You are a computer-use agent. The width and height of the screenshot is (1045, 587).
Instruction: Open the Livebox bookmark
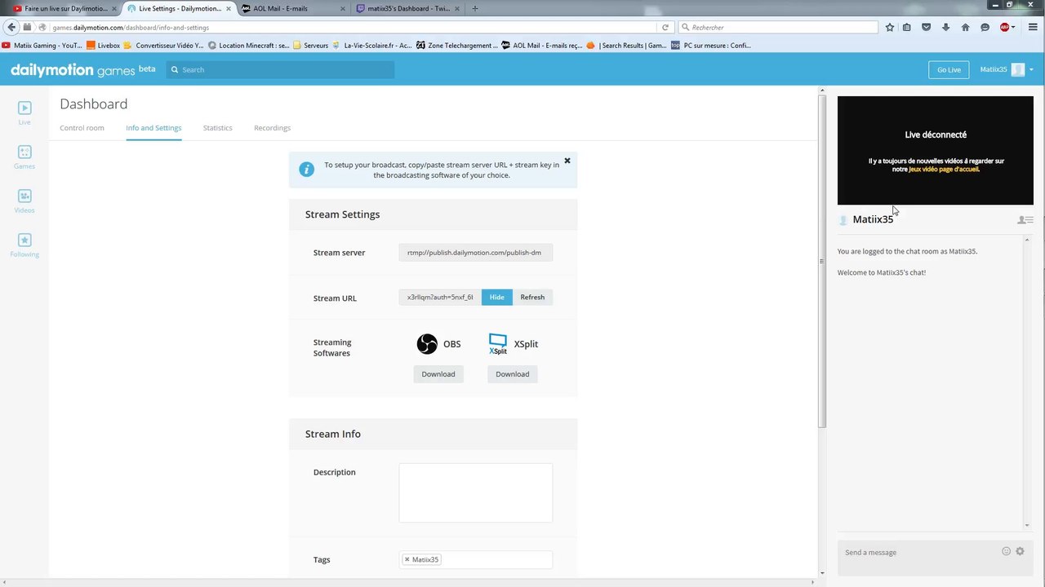coord(103,46)
